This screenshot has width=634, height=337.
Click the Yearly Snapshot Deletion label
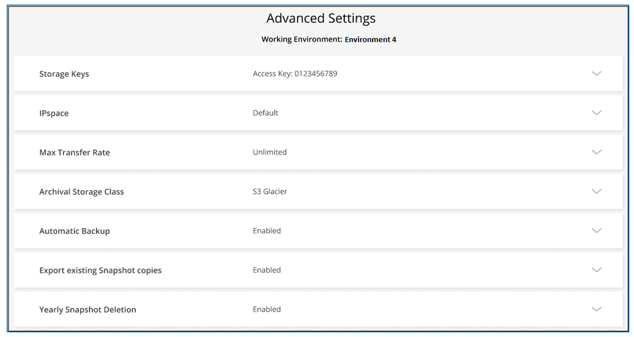coord(88,310)
